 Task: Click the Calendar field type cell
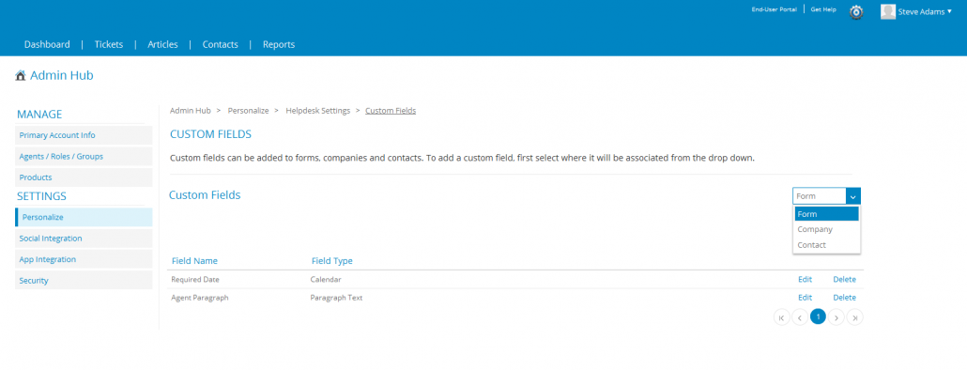click(326, 279)
